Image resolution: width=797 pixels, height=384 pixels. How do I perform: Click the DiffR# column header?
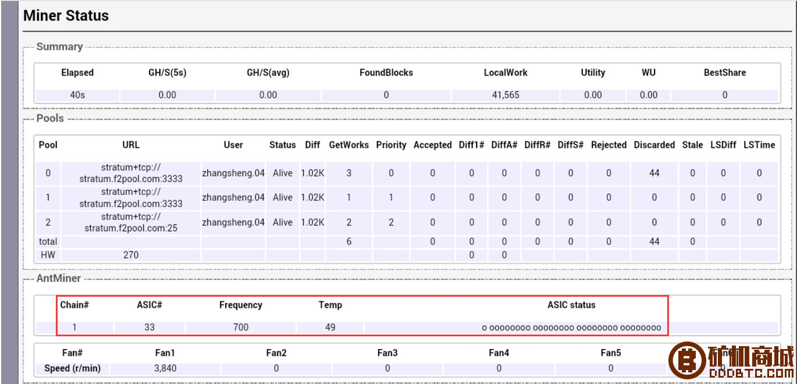pos(538,145)
